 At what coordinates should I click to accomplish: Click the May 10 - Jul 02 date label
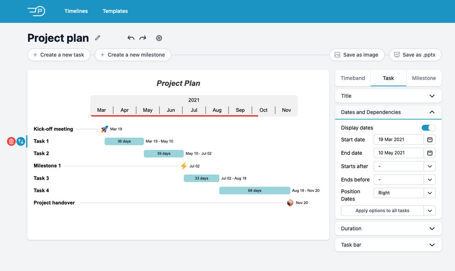tap(199, 154)
